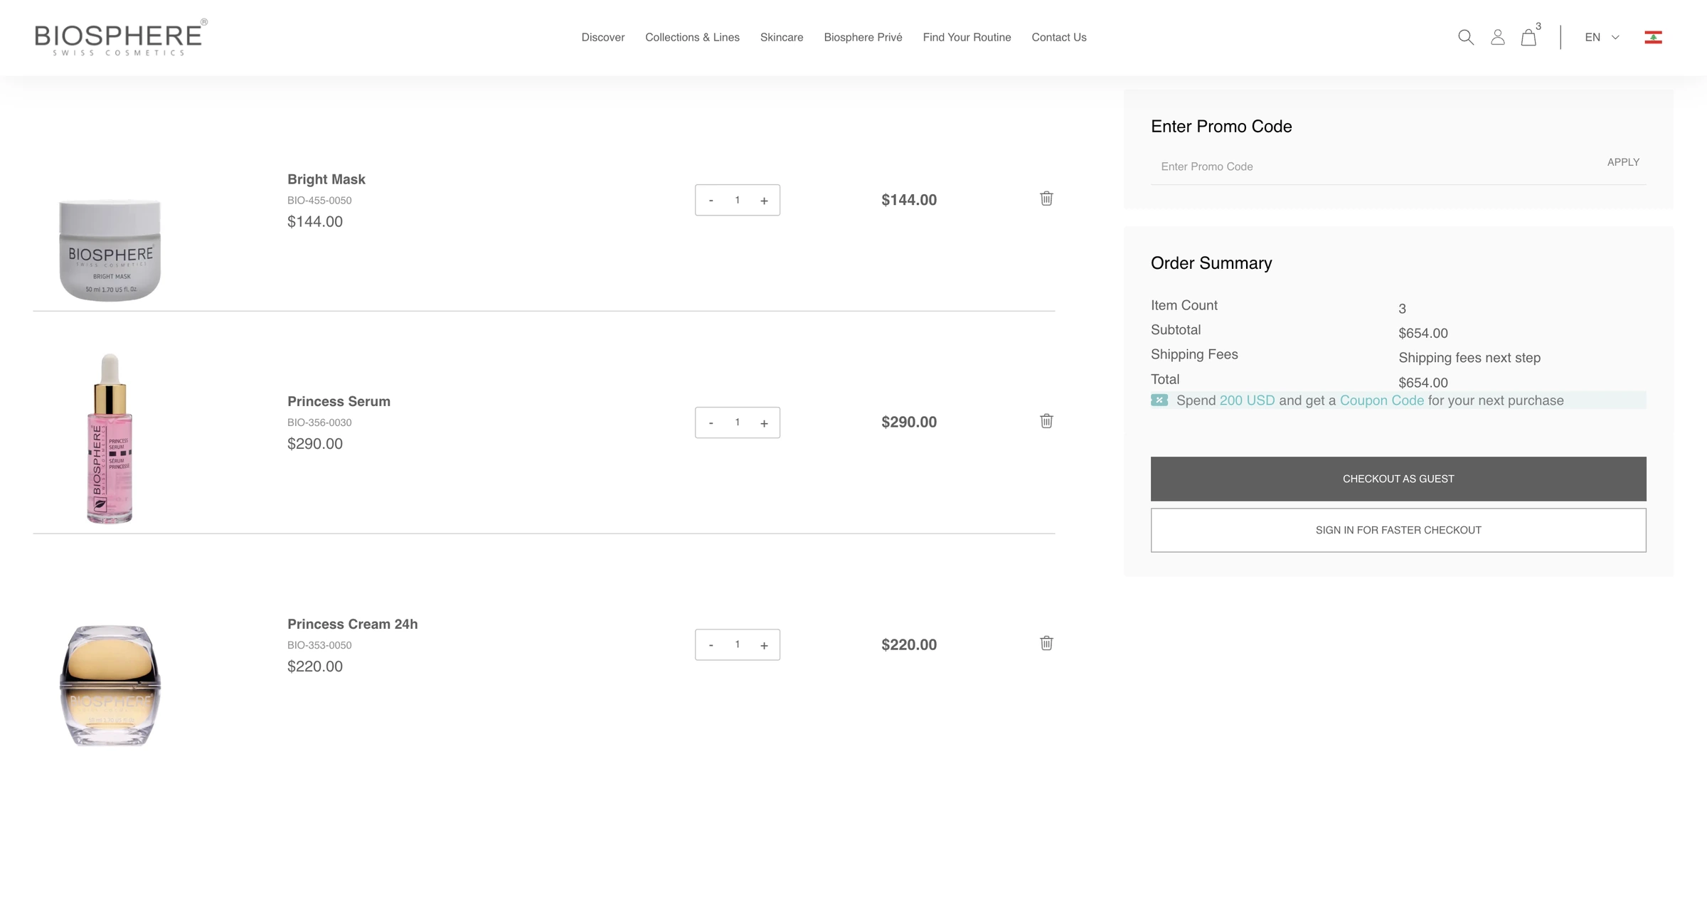The width and height of the screenshot is (1707, 909).
Task: Click the '200 USD' highlighted text
Action: click(1247, 400)
